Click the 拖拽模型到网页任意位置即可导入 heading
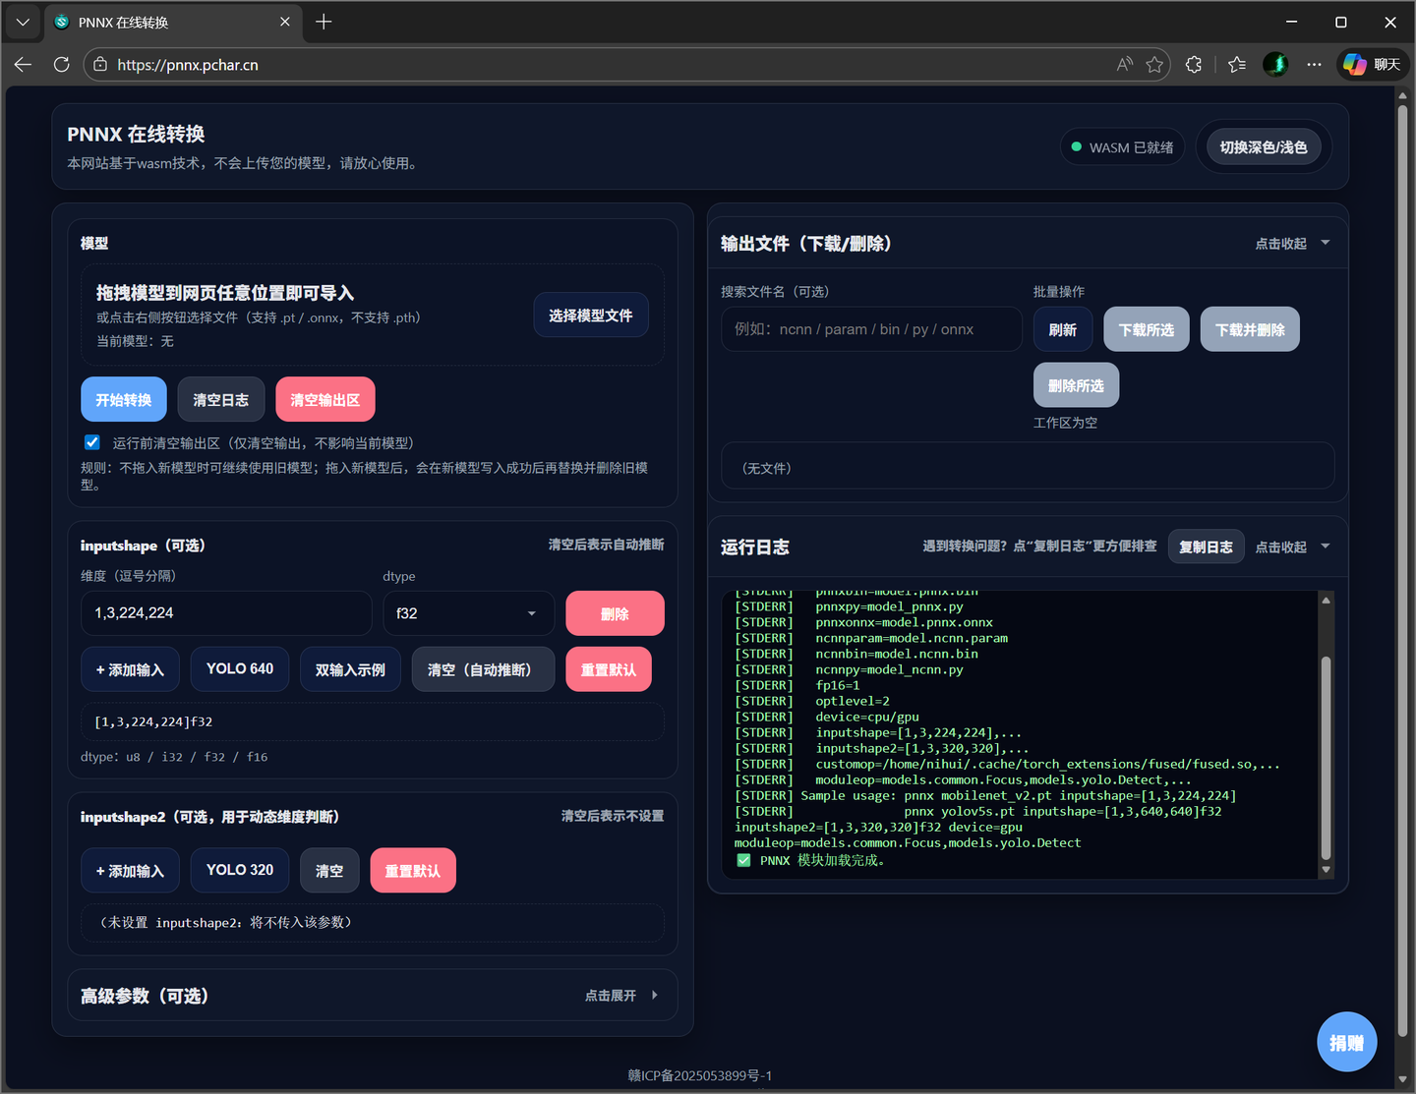Screen dimensions: 1416x1094 click(225, 293)
